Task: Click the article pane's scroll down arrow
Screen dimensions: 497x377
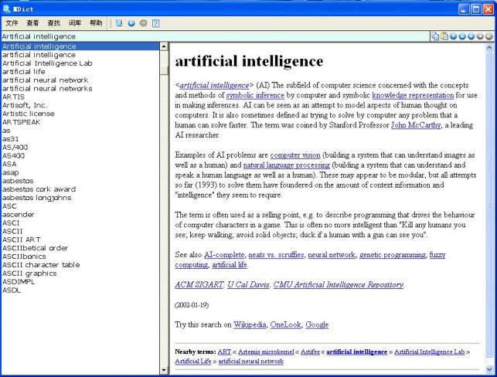Action: [x=488, y=371]
